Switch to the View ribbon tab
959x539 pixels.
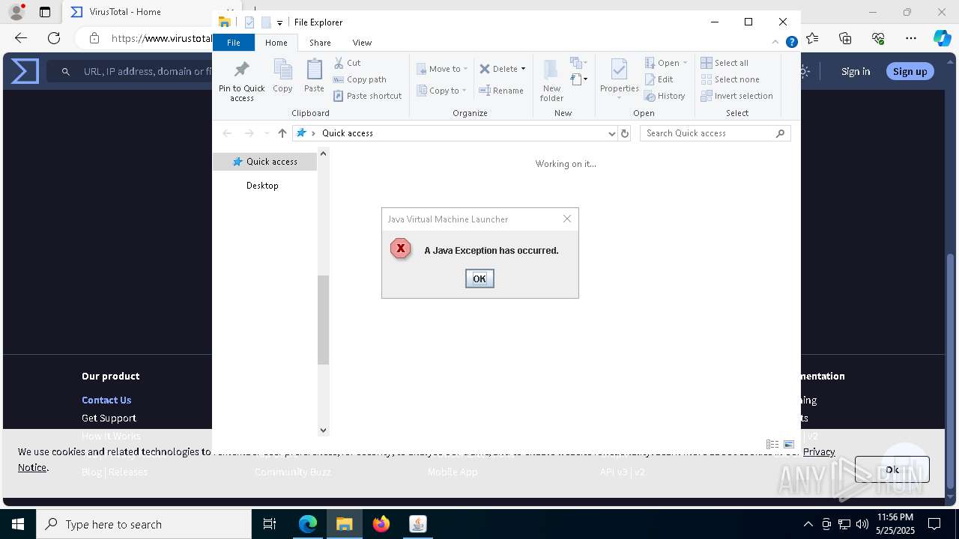click(362, 43)
